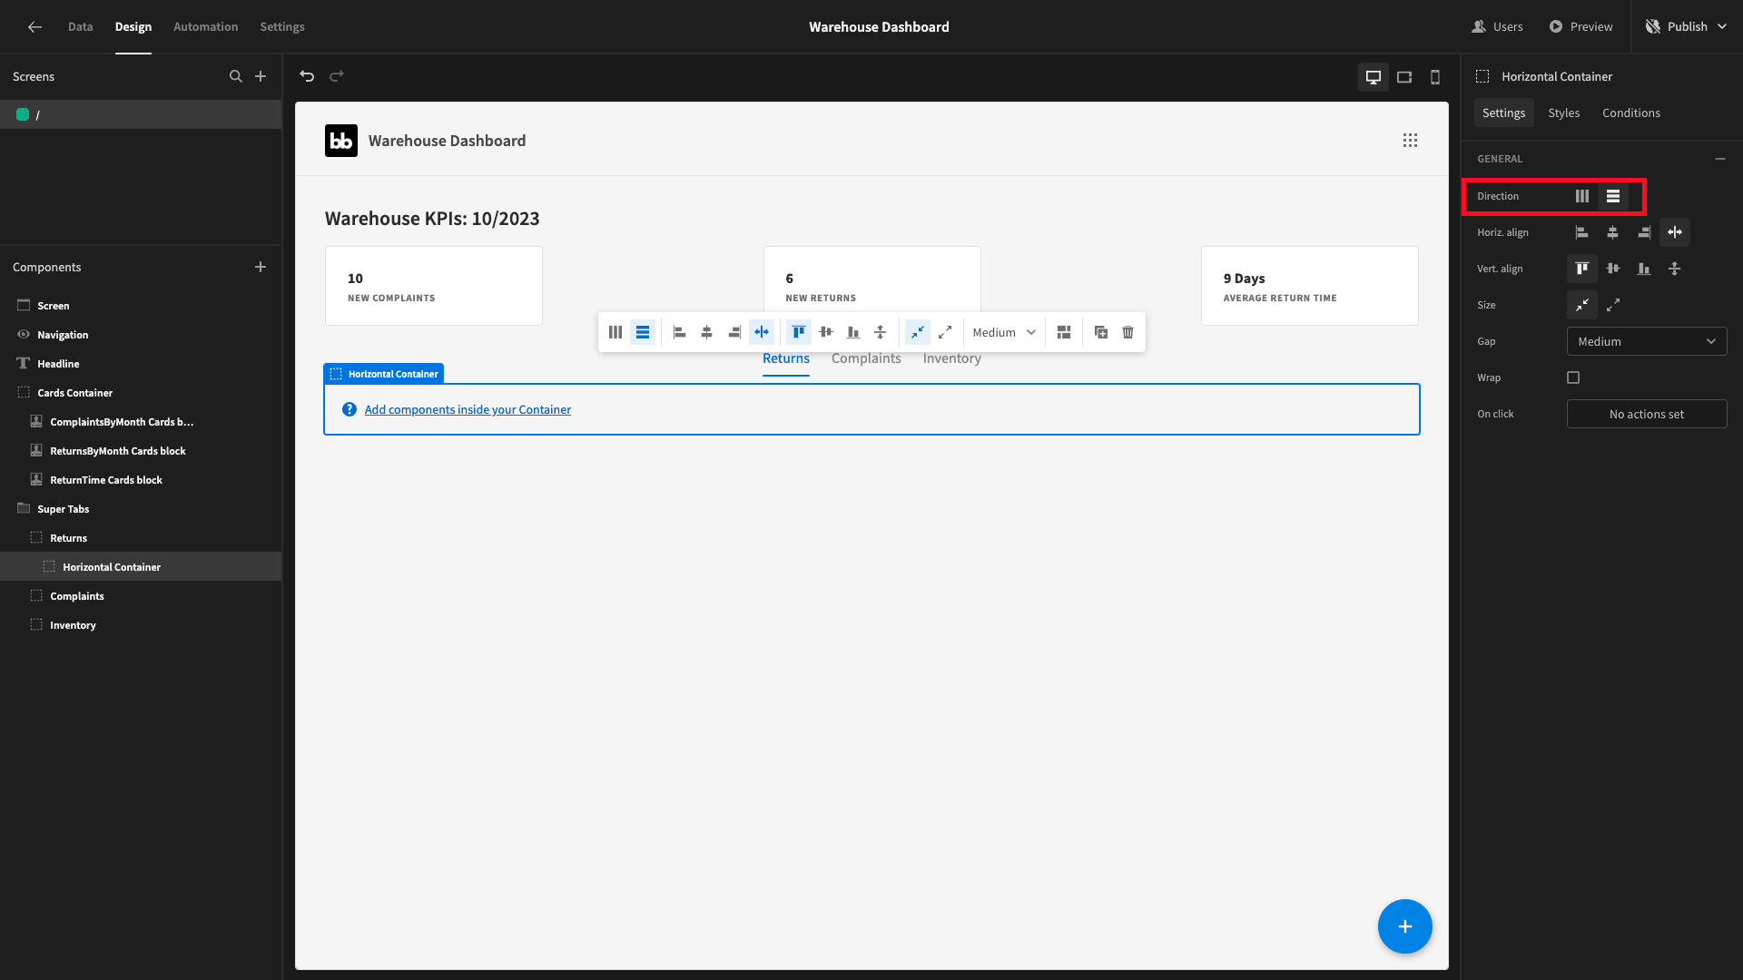Open Medium gap dropdown in floating toolbar
1743x980 pixels.
pyautogui.click(x=1004, y=332)
